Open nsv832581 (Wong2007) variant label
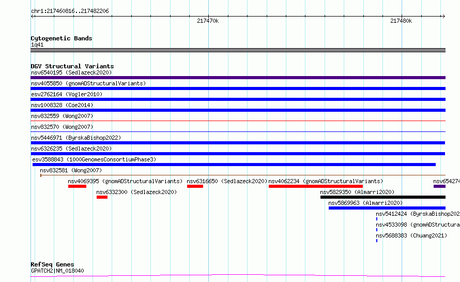 tap(71, 170)
